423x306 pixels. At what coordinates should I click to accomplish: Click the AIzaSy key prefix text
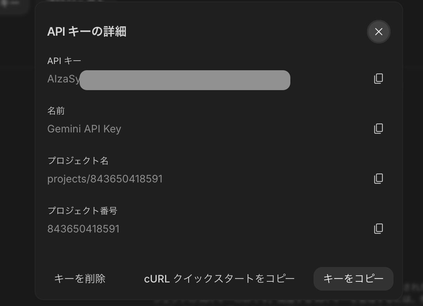[63, 79]
